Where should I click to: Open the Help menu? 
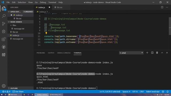[61, 2]
